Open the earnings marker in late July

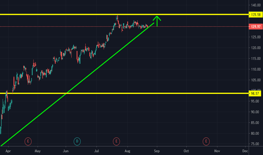pos(117,141)
